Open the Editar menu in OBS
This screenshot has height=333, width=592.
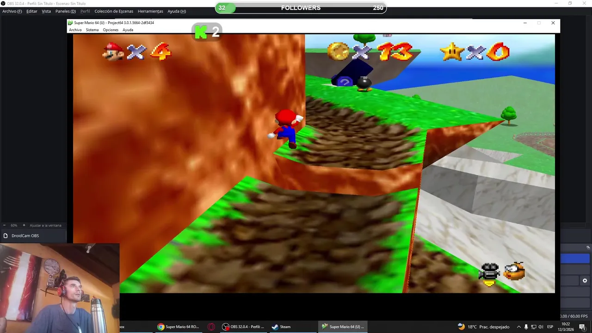(32, 11)
